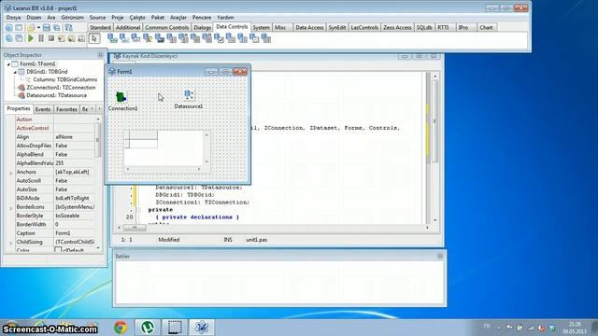This screenshot has width=598, height=336.
Task: Open the Proje menu
Action: click(118, 18)
